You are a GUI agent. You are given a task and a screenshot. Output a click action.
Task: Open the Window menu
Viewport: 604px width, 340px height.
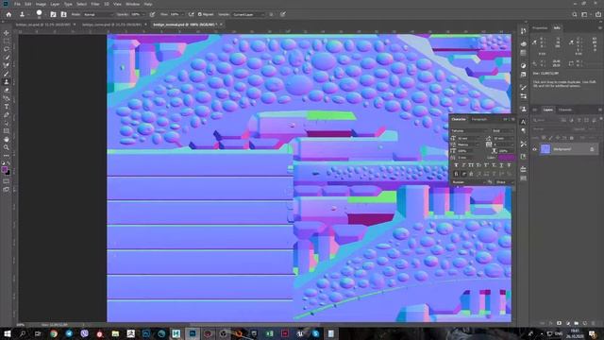(x=132, y=4)
